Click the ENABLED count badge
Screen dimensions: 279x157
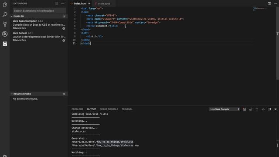[x=64, y=17]
